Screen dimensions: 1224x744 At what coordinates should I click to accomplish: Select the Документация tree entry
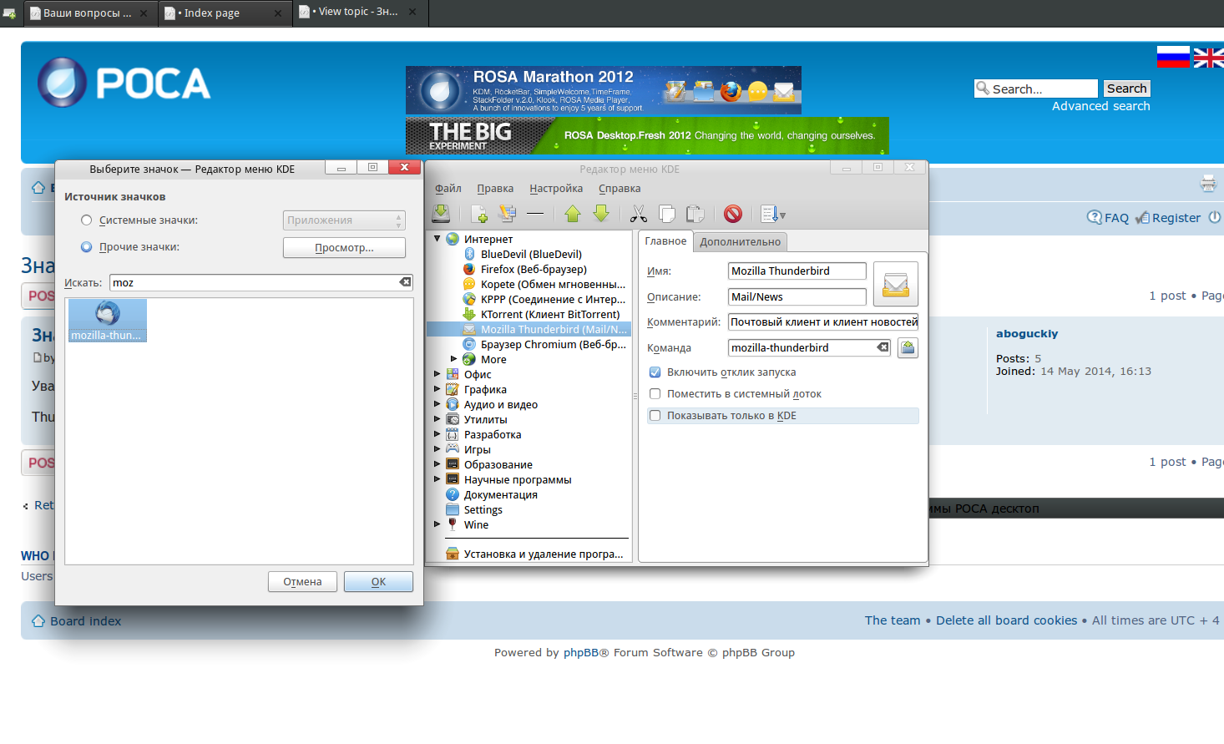pos(492,494)
